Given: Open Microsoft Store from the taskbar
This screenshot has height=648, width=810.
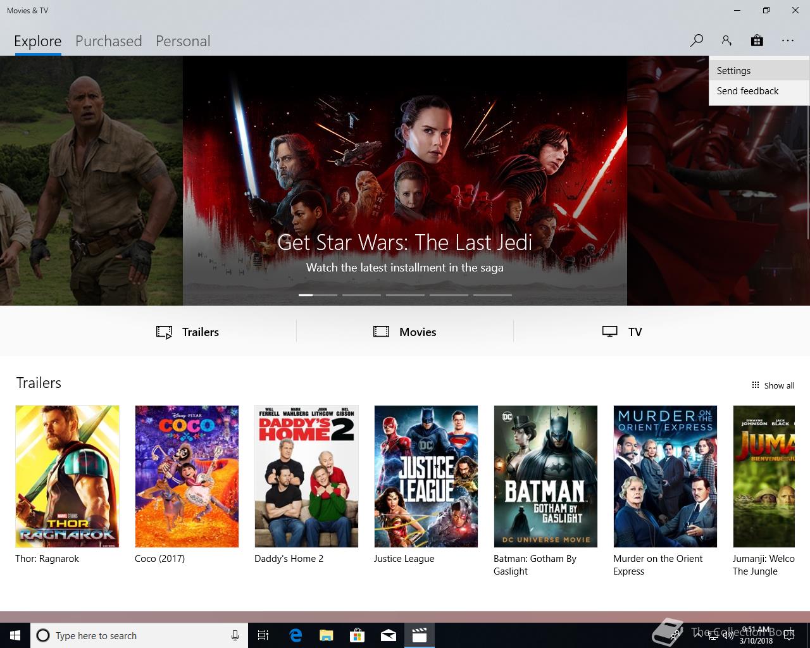Looking at the screenshot, I should 358,635.
